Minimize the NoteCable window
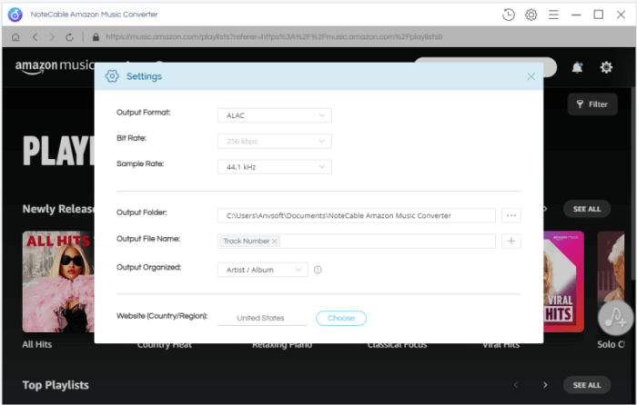The height and width of the screenshot is (405, 637). (x=576, y=15)
